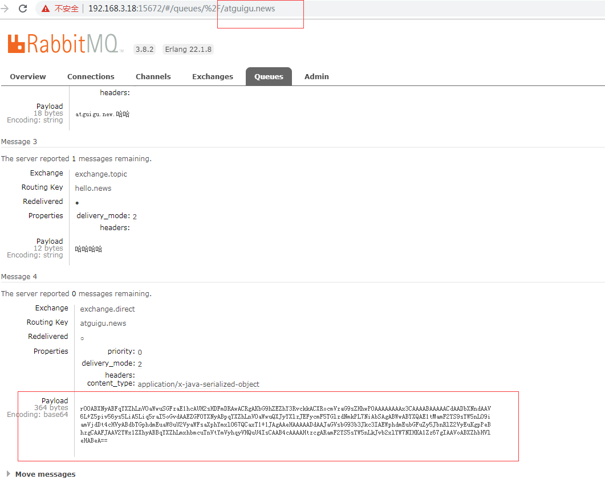Click exchange.topic in Message 3
The width and height of the screenshot is (605, 487).
[100, 174]
